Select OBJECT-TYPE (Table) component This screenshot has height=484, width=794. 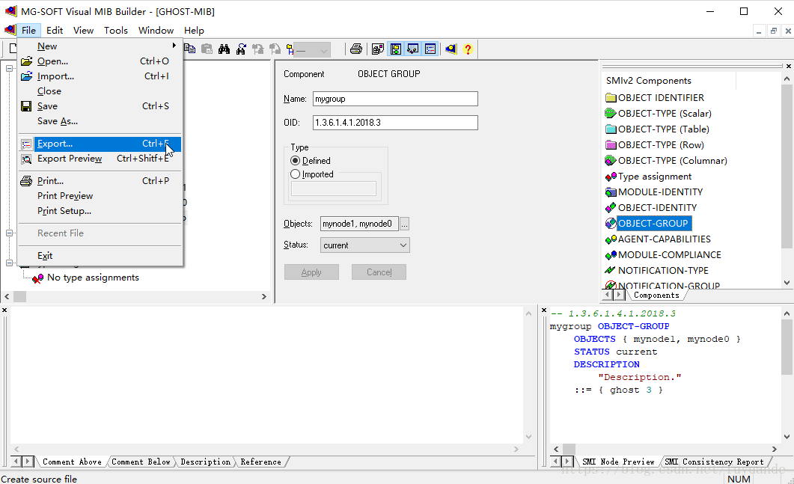tap(657, 129)
